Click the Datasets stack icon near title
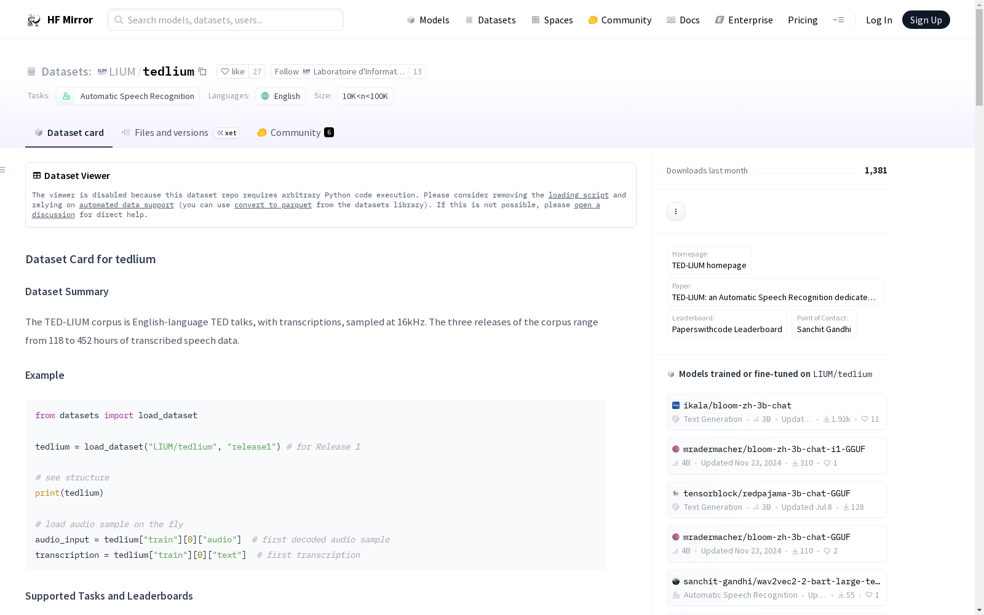Viewport: 984px width, 615px height. point(31,72)
